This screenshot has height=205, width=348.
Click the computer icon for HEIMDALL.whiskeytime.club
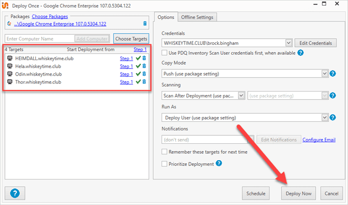tap(10, 58)
